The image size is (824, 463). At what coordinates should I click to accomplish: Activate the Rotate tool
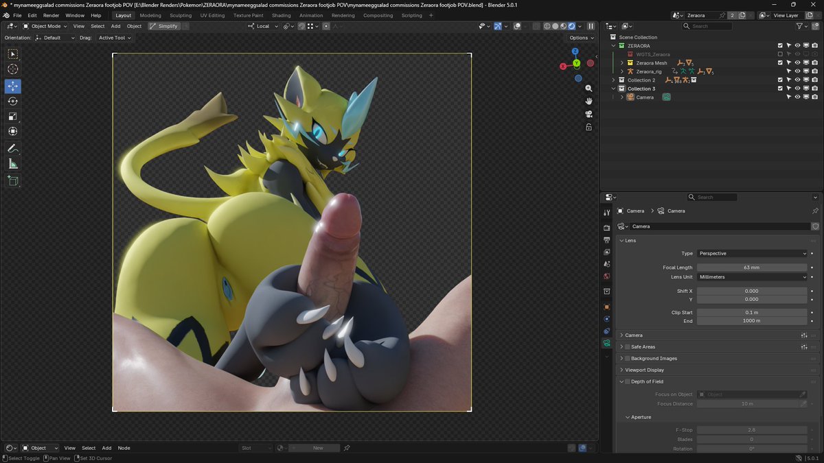(13, 102)
